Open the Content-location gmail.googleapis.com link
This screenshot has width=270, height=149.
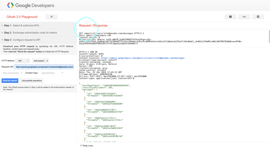[143, 58]
